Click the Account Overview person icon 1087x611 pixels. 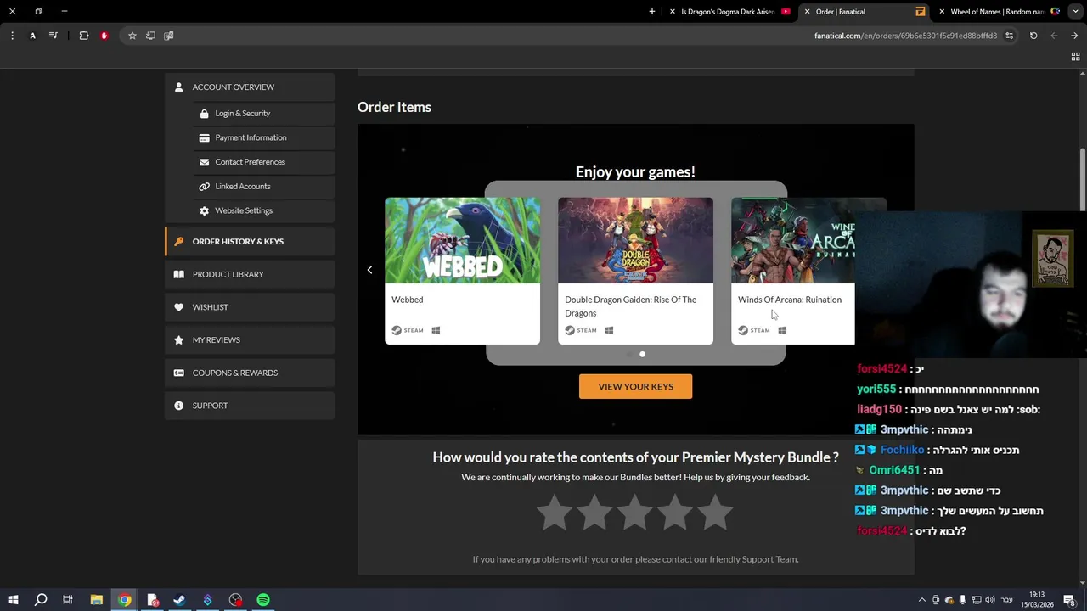point(178,87)
